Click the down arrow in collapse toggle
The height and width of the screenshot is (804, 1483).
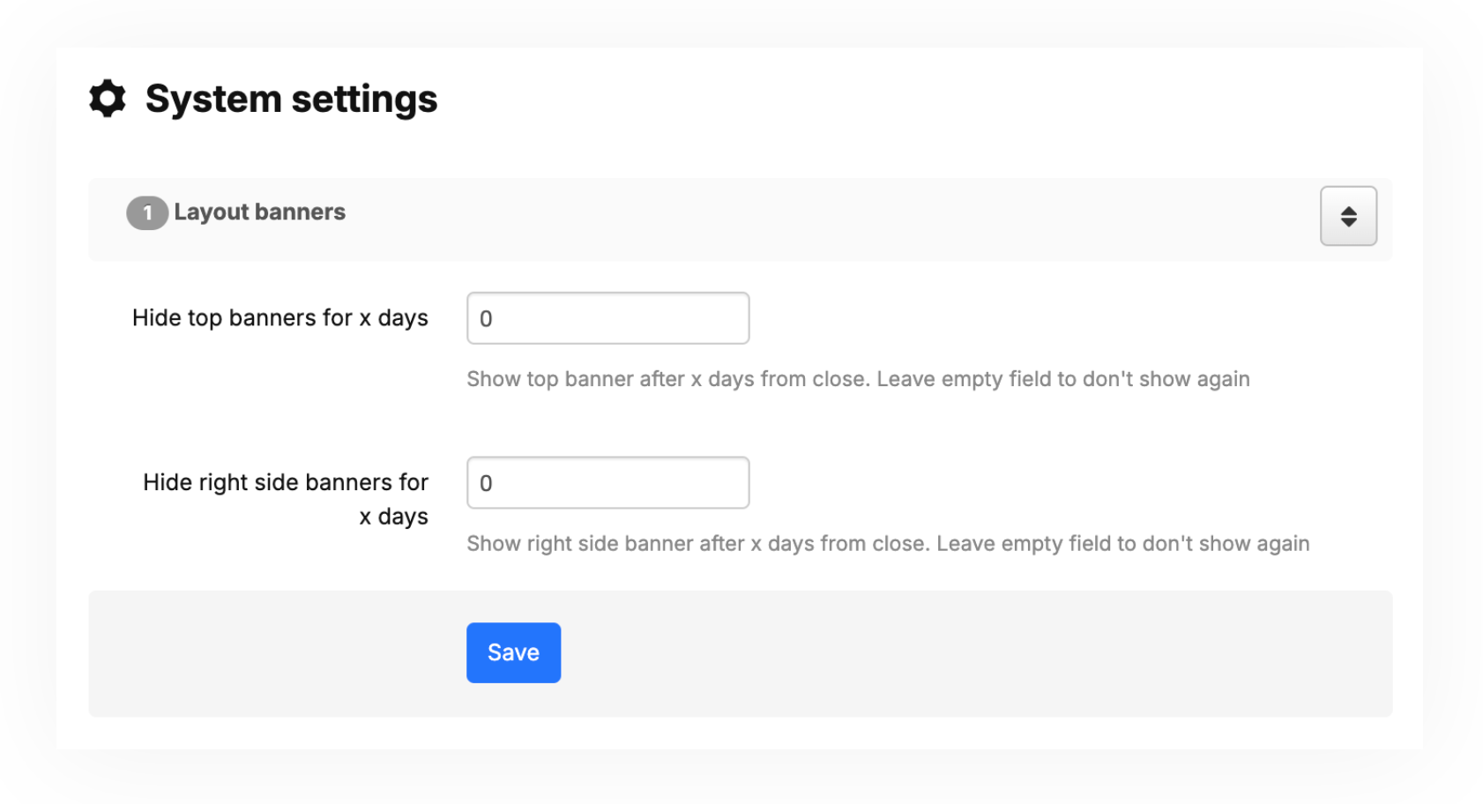[1348, 223]
